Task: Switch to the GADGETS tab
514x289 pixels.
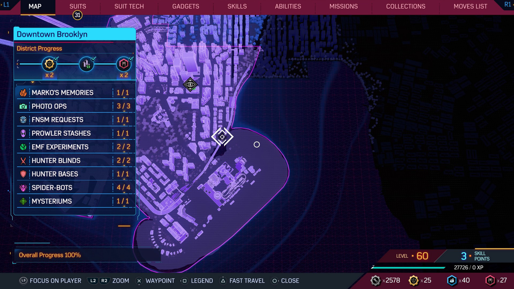Action: [186, 6]
